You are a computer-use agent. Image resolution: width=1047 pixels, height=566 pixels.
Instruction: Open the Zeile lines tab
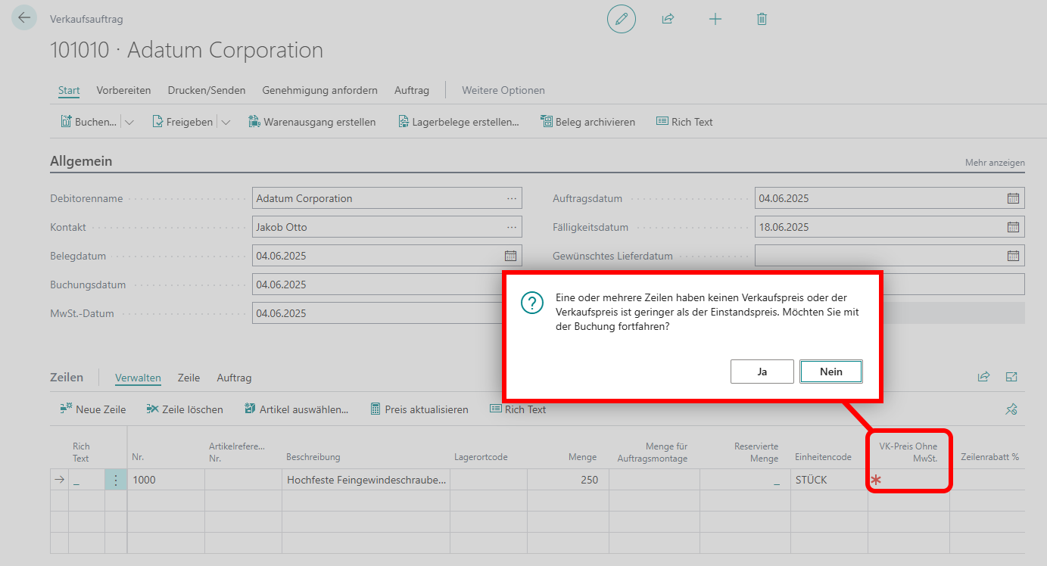[x=189, y=378]
